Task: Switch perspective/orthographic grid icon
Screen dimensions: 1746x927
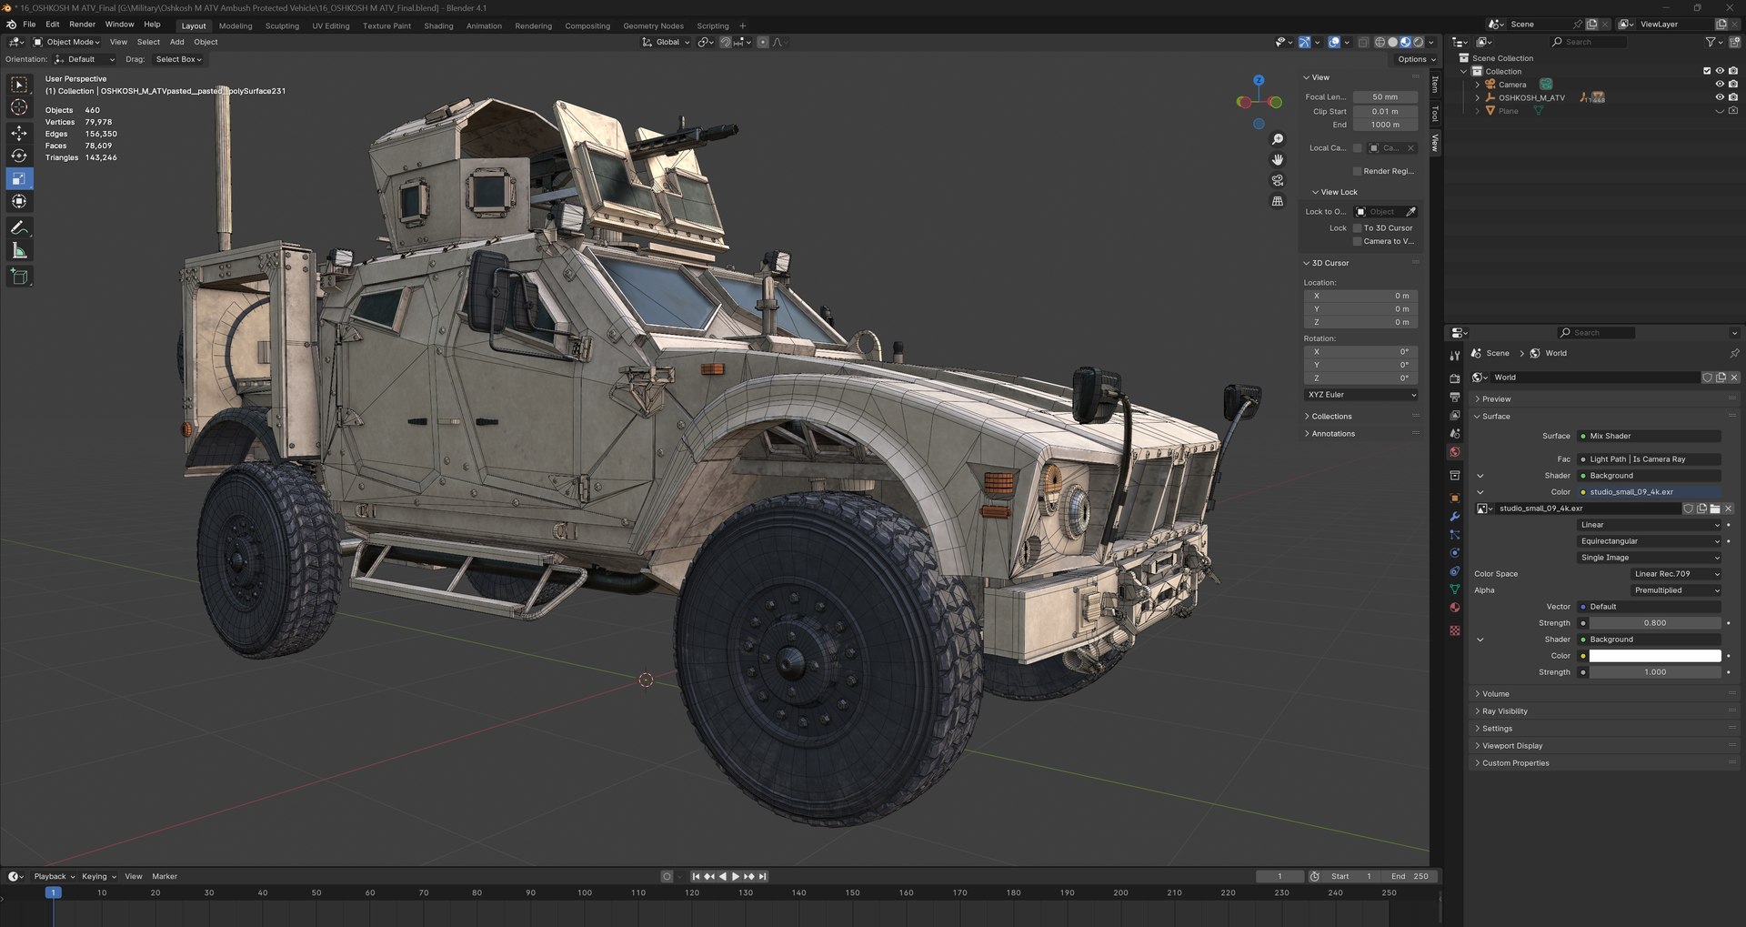Action: tap(1278, 201)
